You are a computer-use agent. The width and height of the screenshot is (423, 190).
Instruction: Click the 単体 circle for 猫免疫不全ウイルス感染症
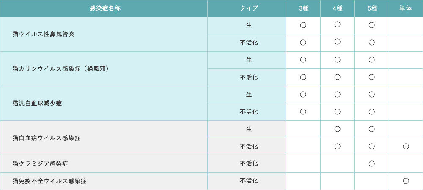406,181
